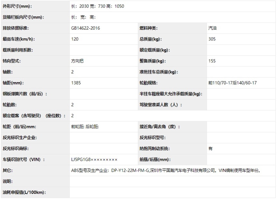Screen dimensions: 277x199
Task: Click the 转向型式 label
Action: click(11, 61)
